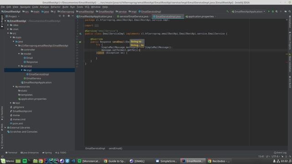Hide the Project panel with the minimize icon
Screen dimensions: 292x164
pos(73,16)
